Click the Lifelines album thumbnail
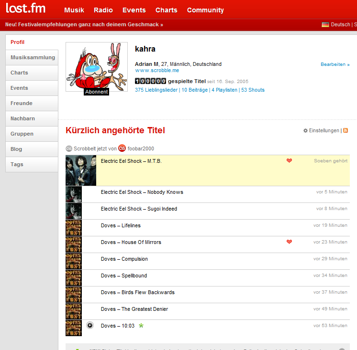This screenshot has width=357, height=350. pyautogui.click(x=74, y=228)
